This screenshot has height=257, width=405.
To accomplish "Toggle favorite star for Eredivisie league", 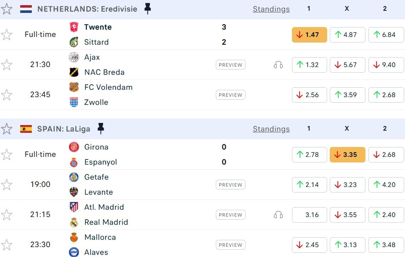I will [6, 9].
